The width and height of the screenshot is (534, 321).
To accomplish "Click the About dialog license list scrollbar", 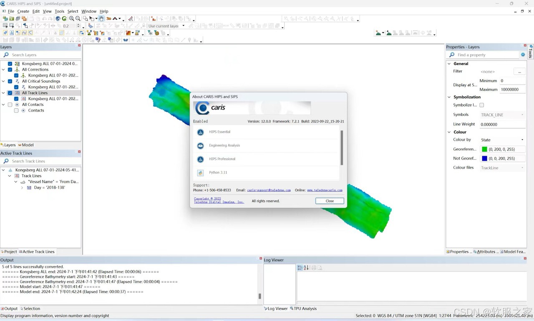I will [342, 148].
